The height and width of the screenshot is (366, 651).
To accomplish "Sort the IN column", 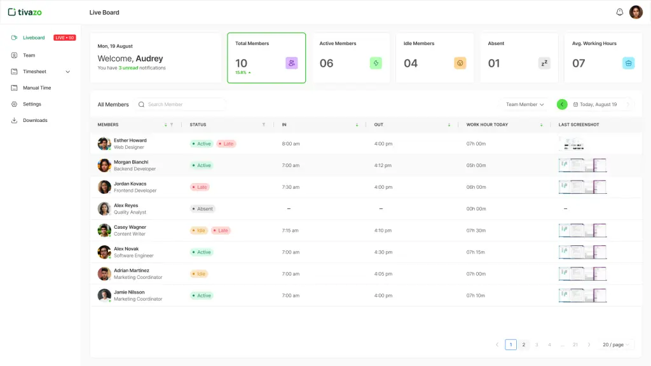I will click(x=357, y=125).
